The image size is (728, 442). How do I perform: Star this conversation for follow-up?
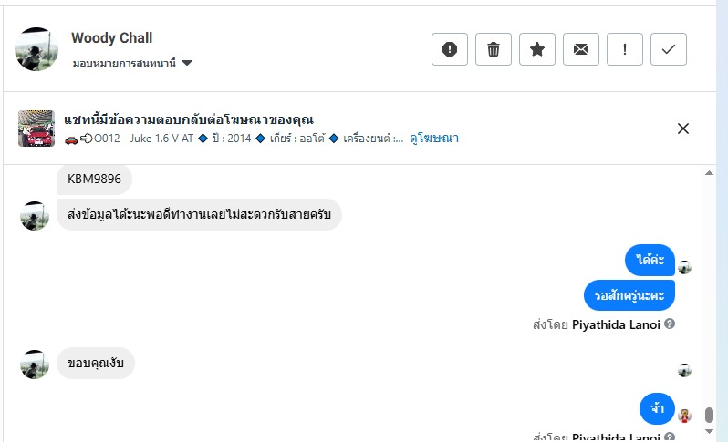point(537,50)
